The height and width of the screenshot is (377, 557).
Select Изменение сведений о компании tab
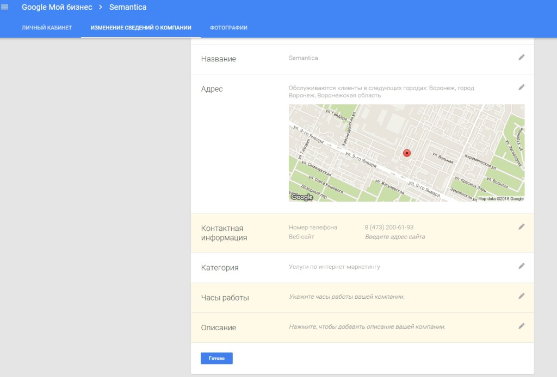point(140,28)
